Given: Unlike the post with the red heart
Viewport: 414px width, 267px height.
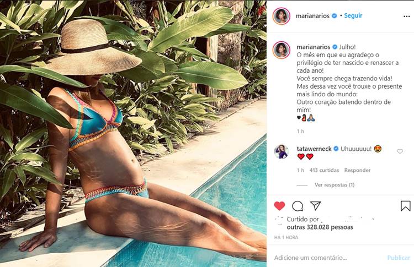Looking at the screenshot, I should (279, 206).
